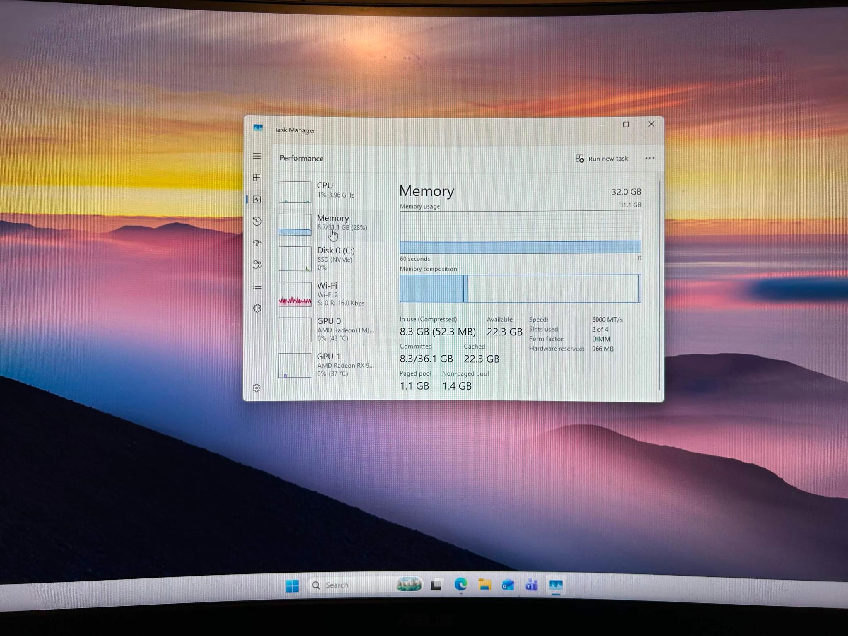The height and width of the screenshot is (636, 848).
Task: Click the '1.4 GB' non-paged pool value
Action: coord(457,386)
